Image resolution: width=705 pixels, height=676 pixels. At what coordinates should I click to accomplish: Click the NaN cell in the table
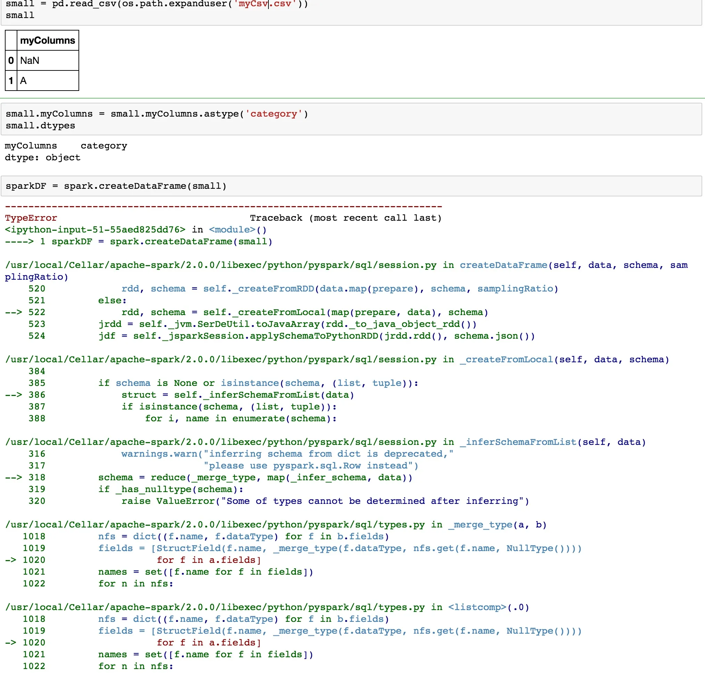click(x=30, y=60)
